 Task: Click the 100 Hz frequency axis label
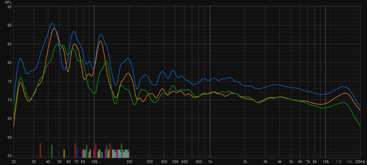[94, 162]
